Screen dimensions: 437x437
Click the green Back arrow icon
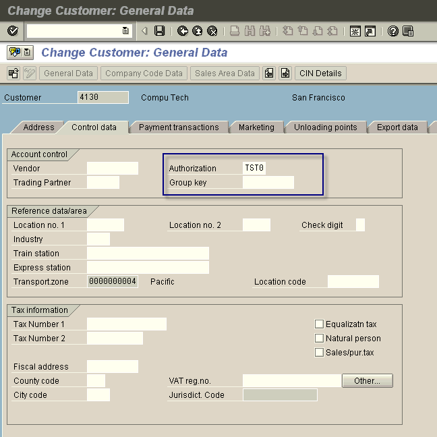[x=183, y=31]
